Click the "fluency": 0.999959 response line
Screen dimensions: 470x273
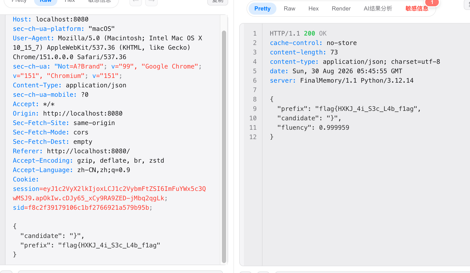(313, 128)
